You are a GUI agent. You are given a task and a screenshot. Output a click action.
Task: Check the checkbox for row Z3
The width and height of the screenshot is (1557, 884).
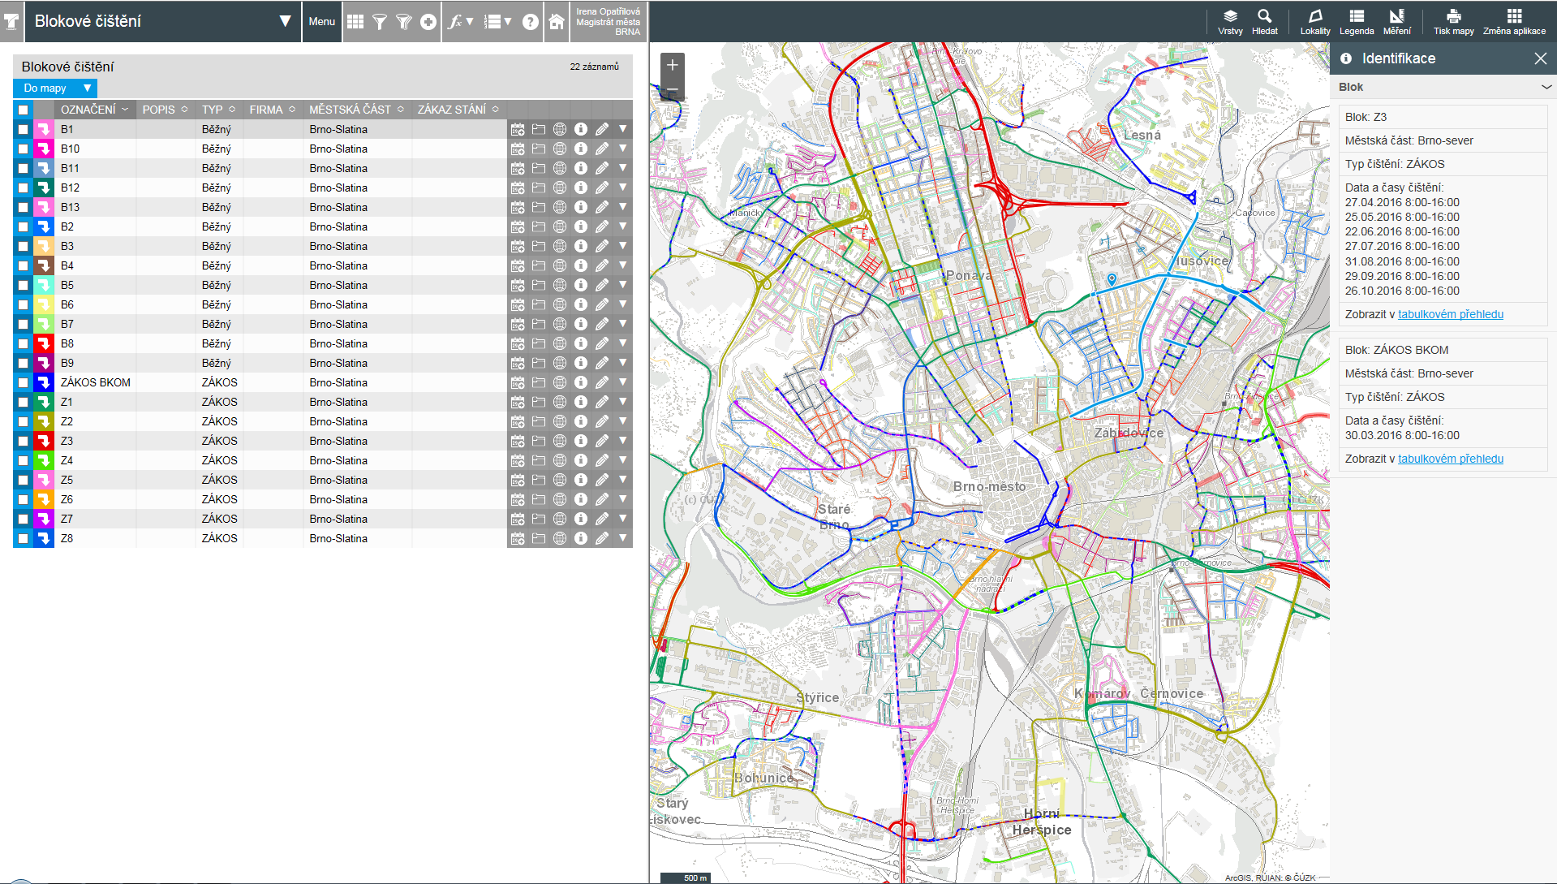(23, 441)
